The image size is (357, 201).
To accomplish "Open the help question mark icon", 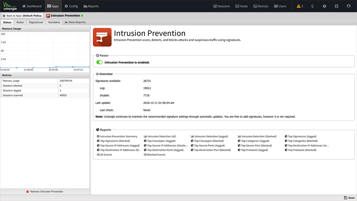I will [325, 6].
